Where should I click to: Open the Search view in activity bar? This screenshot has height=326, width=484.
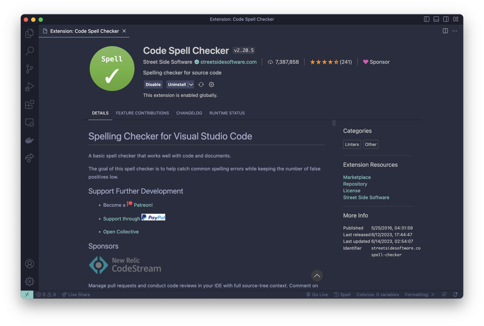tap(29, 51)
